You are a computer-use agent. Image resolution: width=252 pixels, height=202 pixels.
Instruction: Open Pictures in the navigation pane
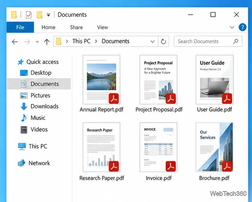[41, 95]
